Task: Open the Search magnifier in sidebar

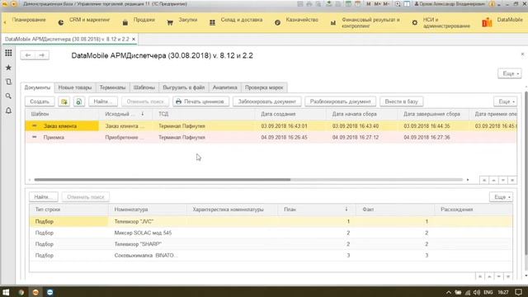Action: [x=8, y=97]
